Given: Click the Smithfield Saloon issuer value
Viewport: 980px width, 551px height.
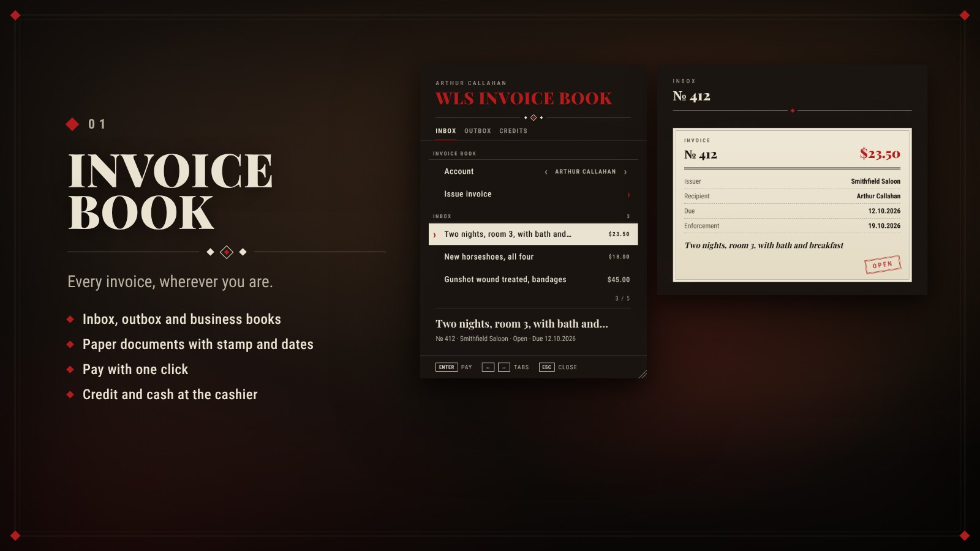Looking at the screenshot, I should coord(875,181).
